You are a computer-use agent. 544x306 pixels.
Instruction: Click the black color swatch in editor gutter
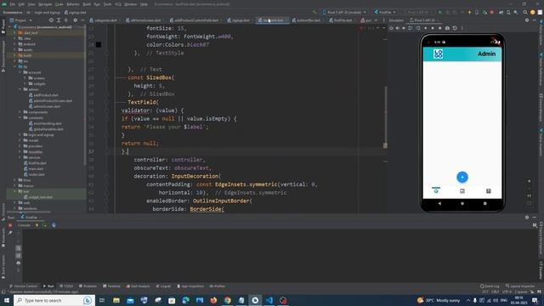click(99, 45)
